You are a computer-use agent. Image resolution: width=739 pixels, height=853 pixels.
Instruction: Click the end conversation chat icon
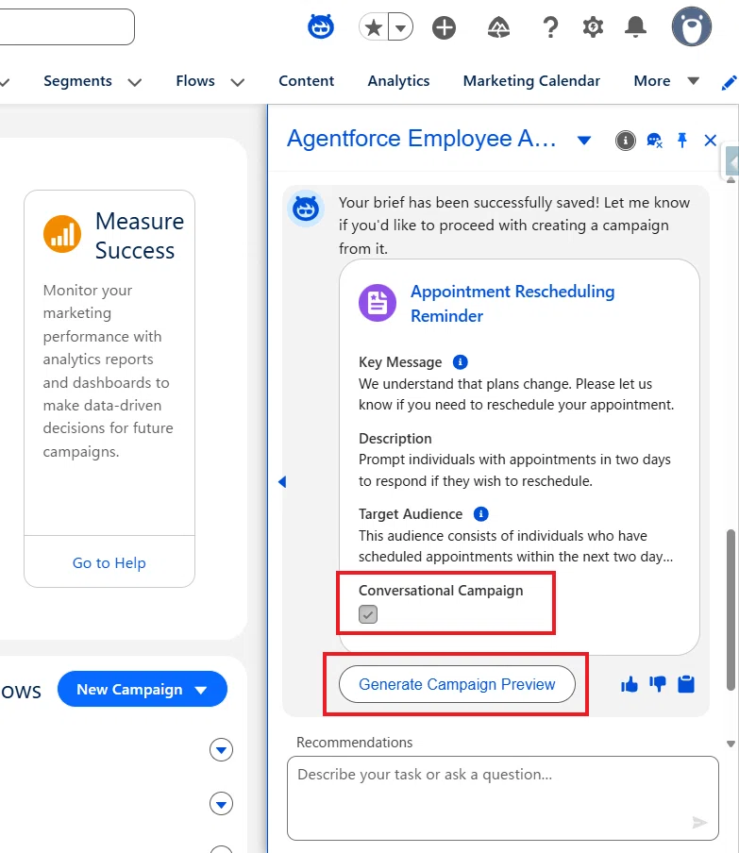click(654, 141)
